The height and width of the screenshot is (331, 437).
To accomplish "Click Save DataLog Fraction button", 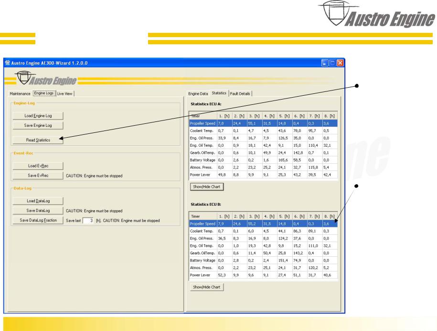I will coord(38,220).
